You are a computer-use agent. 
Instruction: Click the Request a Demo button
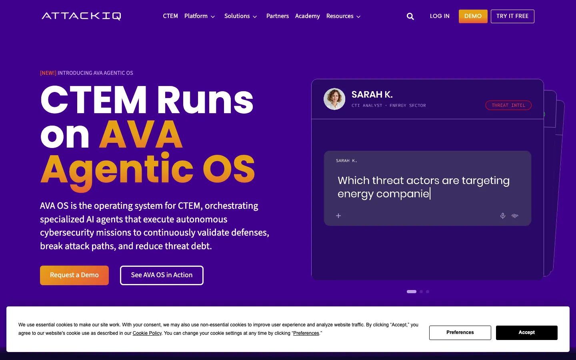(x=74, y=275)
